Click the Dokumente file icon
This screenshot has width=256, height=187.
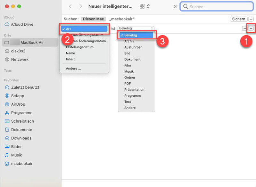coord(7,130)
